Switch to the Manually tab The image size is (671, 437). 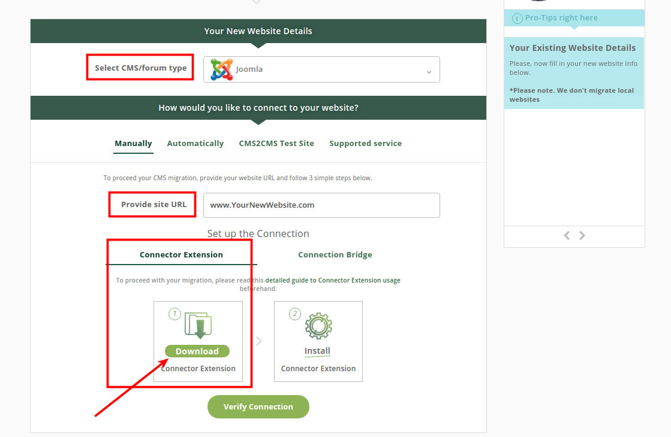133,144
